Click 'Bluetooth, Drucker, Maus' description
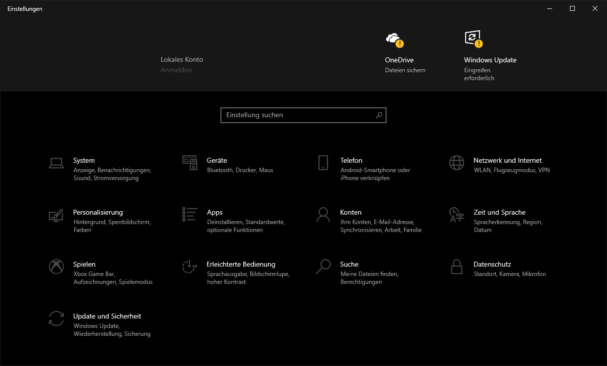 pyautogui.click(x=240, y=170)
